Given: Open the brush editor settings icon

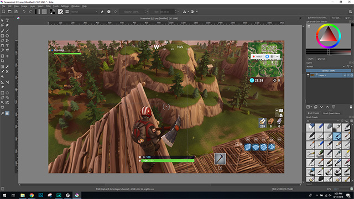Looking at the screenshot, I should (60, 12).
